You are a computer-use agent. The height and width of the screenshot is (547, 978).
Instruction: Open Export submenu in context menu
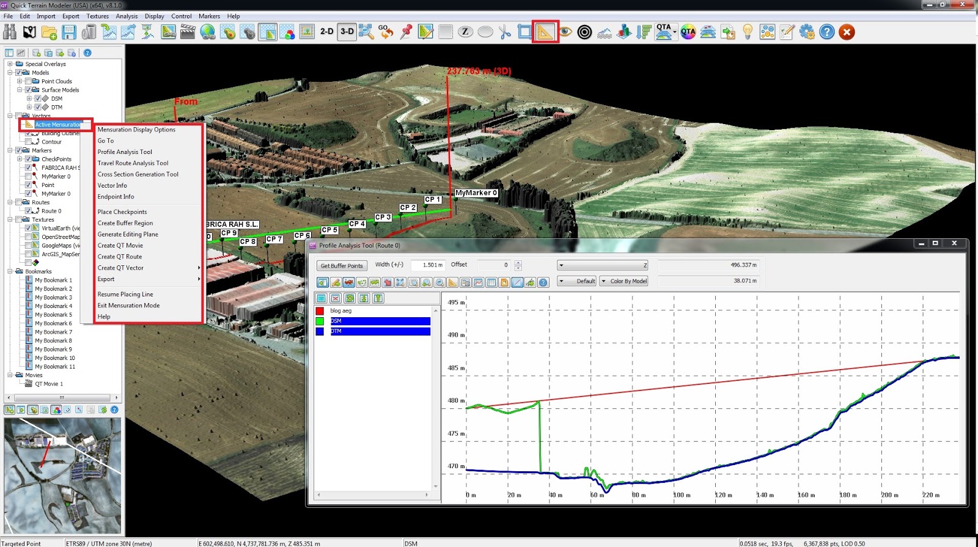[149, 279]
